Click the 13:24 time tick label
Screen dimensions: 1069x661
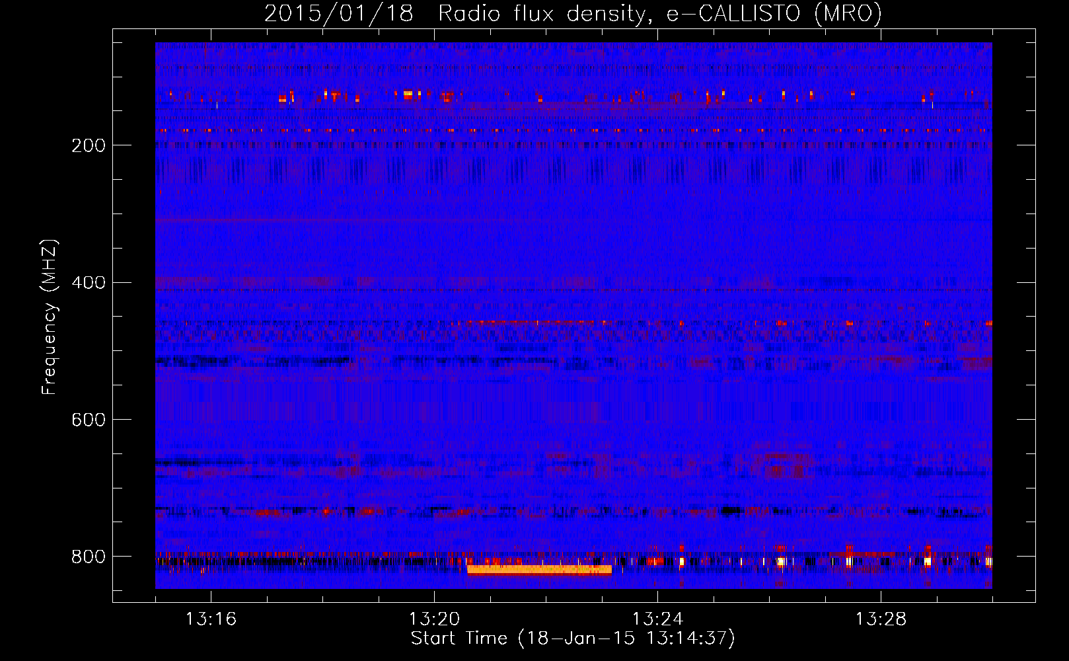pyautogui.click(x=657, y=619)
